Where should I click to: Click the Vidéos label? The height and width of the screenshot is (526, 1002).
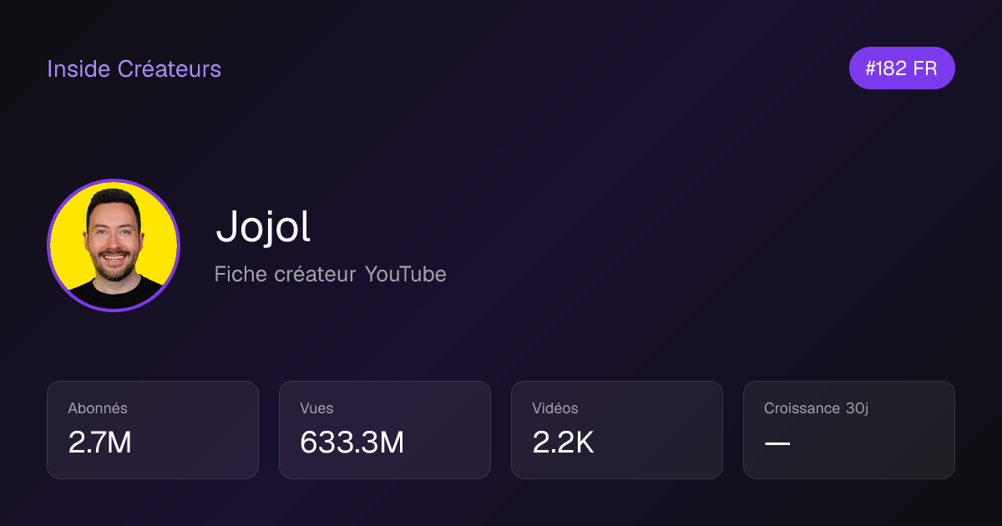pyautogui.click(x=555, y=408)
